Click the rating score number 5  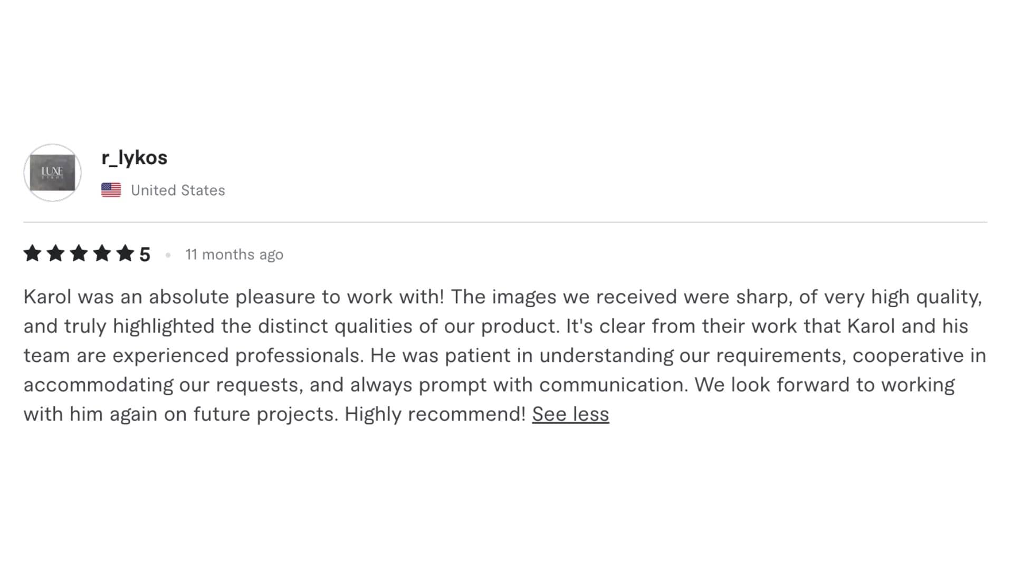(x=145, y=254)
